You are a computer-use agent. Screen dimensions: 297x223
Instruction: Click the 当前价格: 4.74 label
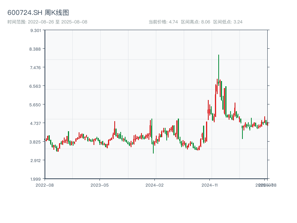click(163, 22)
